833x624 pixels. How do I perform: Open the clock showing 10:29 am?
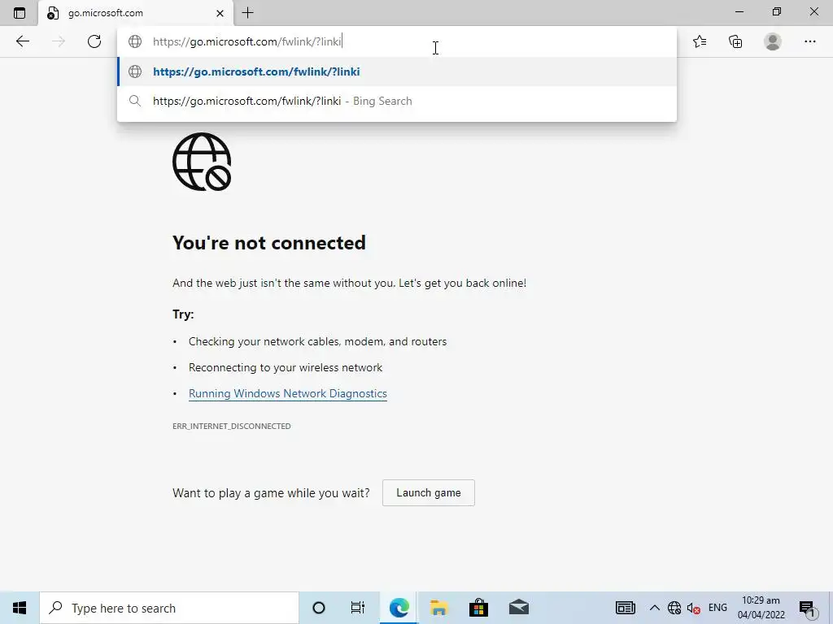click(761, 608)
